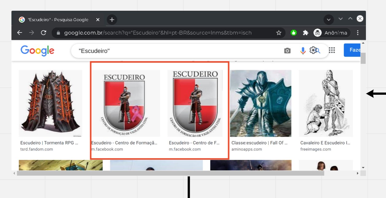Screen dimensions: 386x198
Task: Click the Google logo
Action: pyautogui.click(x=37, y=51)
